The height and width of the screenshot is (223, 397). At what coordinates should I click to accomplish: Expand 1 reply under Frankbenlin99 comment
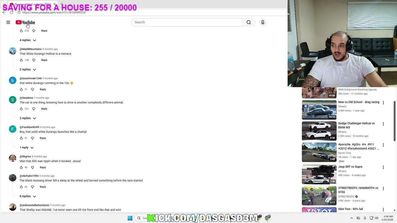pos(27,147)
